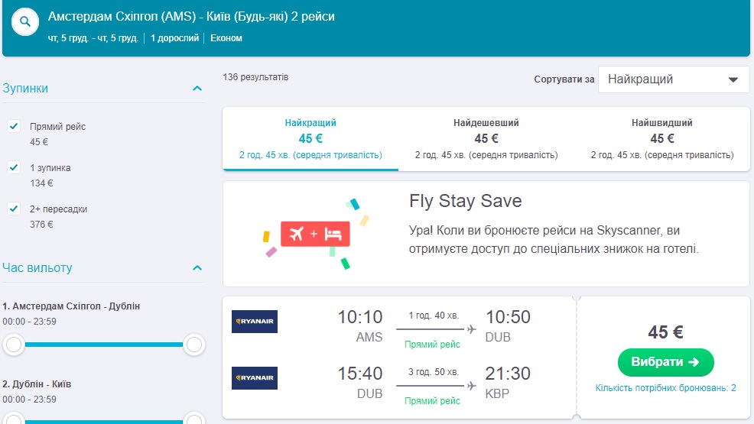Viewport: 754px width, 424px height.
Task: Open Кількість потрібних бронювань: 2 link
Action: coord(665,388)
